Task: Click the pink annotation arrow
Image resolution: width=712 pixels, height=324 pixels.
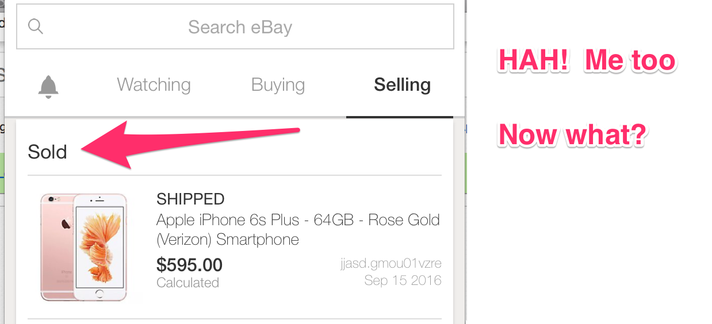Action: coord(190,145)
